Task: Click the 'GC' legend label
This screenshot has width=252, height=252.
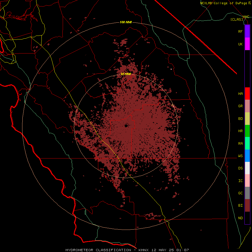Action: click(240, 193)
